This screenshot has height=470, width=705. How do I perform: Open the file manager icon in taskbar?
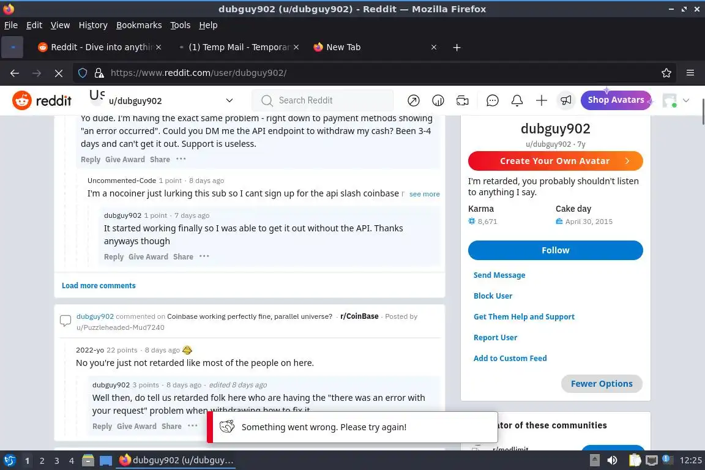pyautogui.click(x=88, y=460)
